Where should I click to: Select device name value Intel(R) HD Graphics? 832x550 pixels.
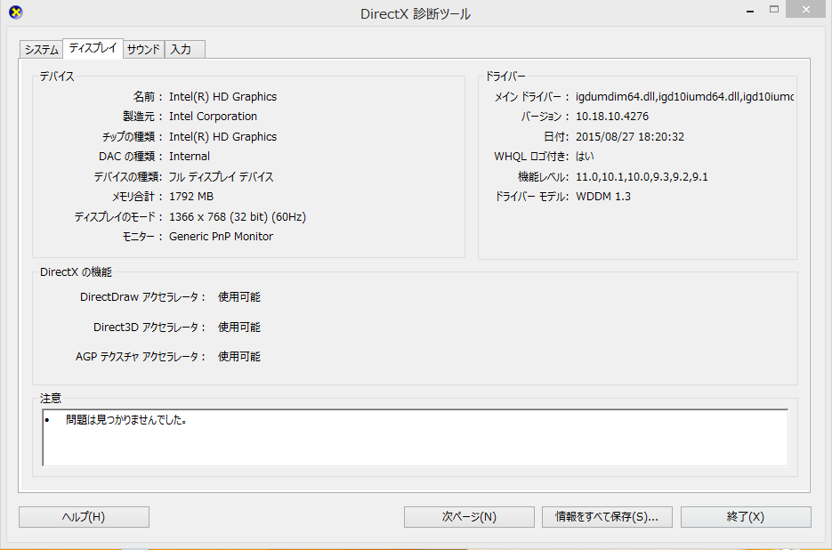point(222,97)
